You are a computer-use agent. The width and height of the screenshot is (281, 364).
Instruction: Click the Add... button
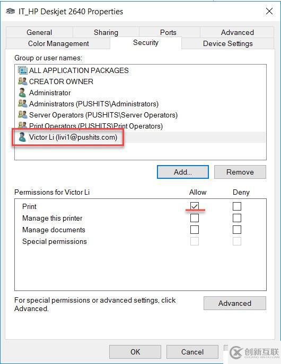coord(183,172)
